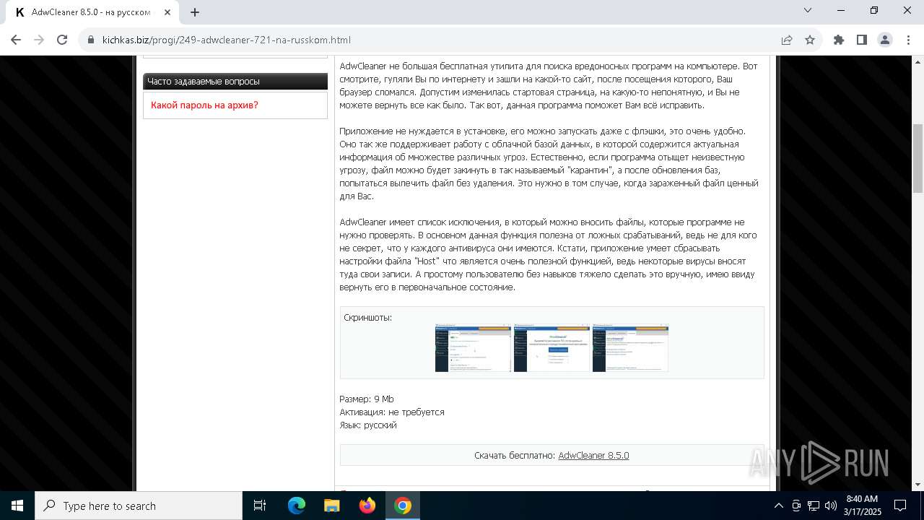The height and width of the screenshot is (520, 924).
Task: Go forward to the next page
Action: coord(39,40)
